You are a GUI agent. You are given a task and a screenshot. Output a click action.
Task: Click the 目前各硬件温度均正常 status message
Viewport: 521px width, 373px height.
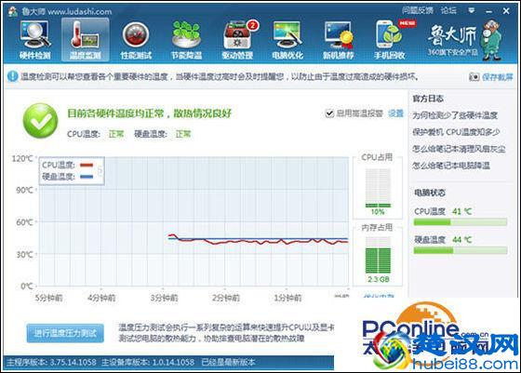coord(149,113)
